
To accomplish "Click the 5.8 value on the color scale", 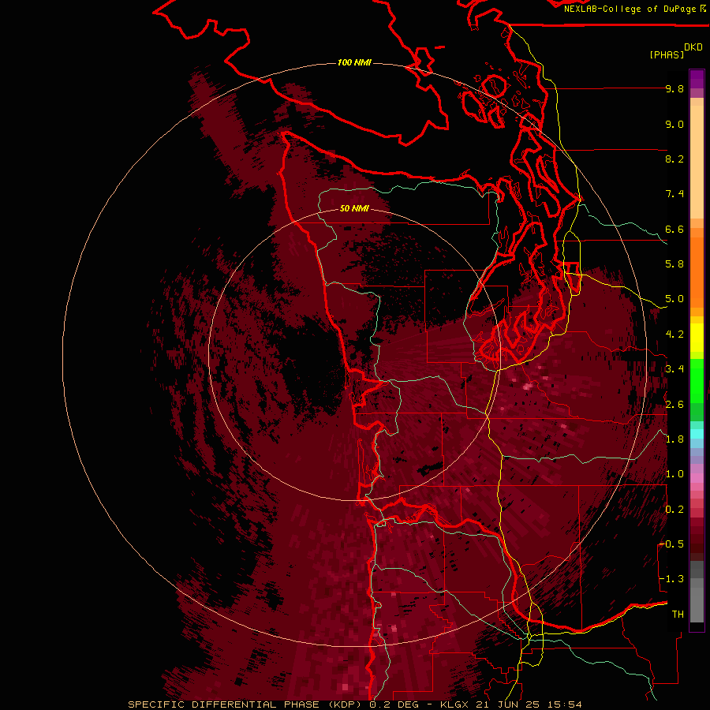I will [674, 264].
